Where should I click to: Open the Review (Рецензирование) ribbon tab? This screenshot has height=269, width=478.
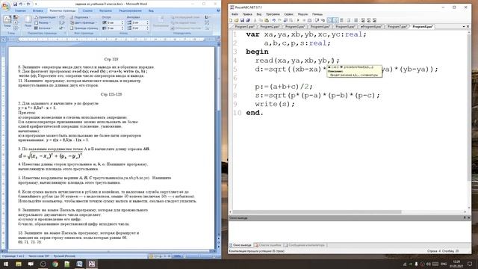[x=130, y=10]
